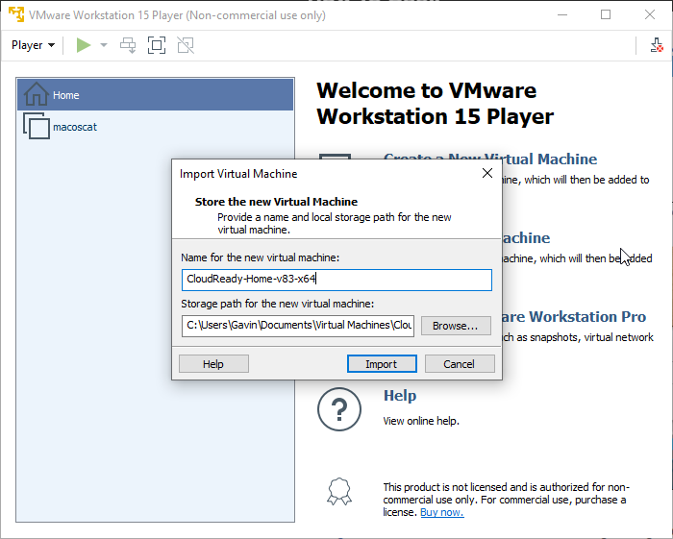Close the Import Virtual Machine dialog with X
Image resolution: width=673 pixels, height=539 pixels.
point(487,174)
